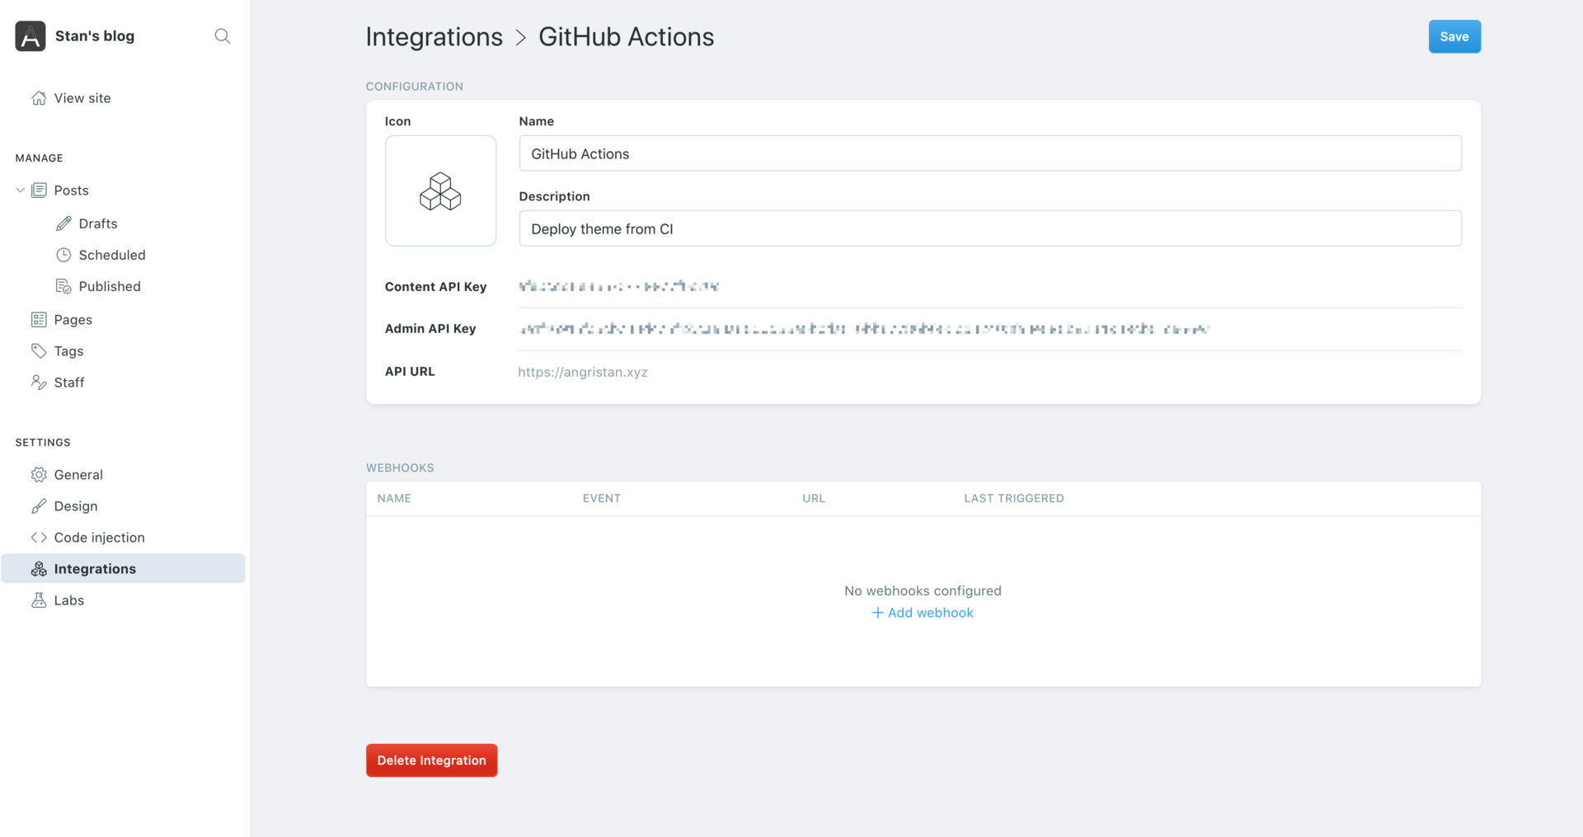The width and height of the screenshot is (1583, 837).
Task: Click the Design paintbrush icon
Action: [x=39, y=505]
